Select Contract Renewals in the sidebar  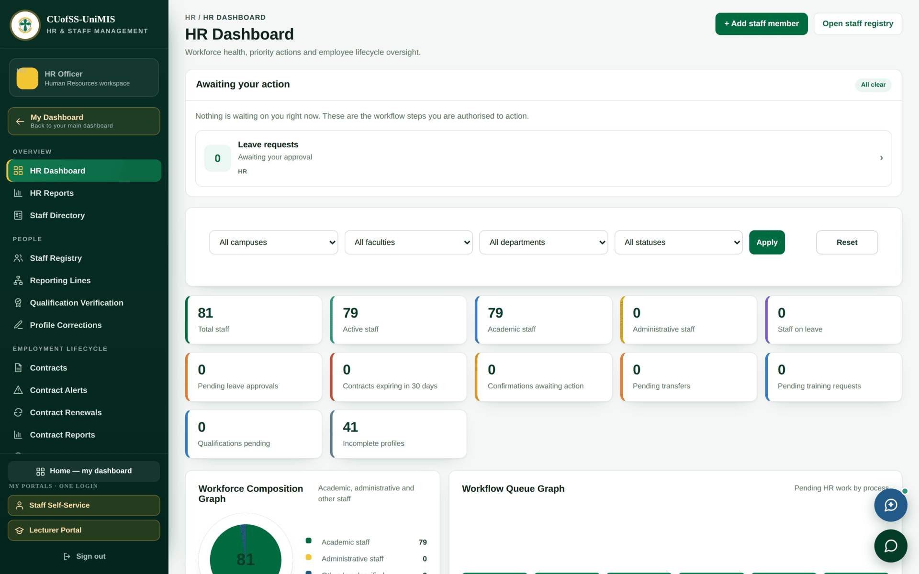tap(84, 412)
